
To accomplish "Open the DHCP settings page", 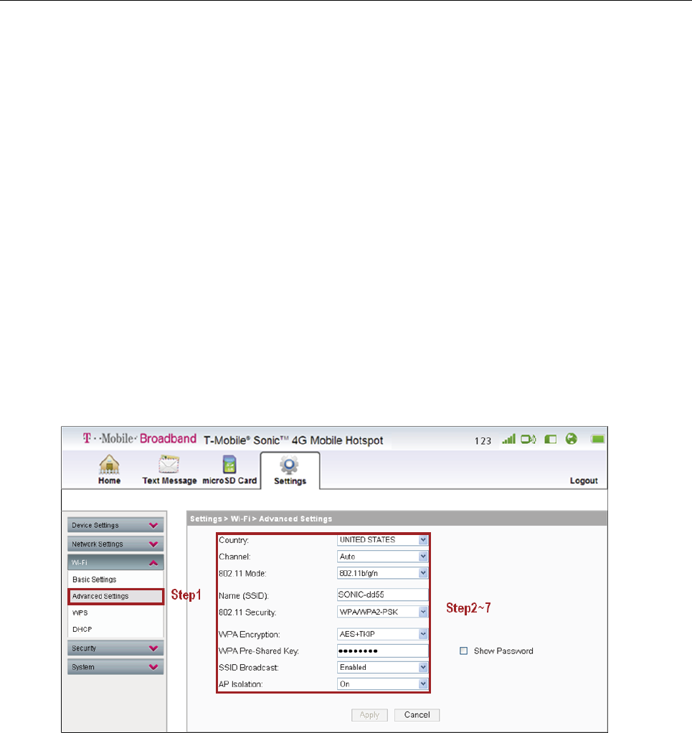I will coord(82,630).
